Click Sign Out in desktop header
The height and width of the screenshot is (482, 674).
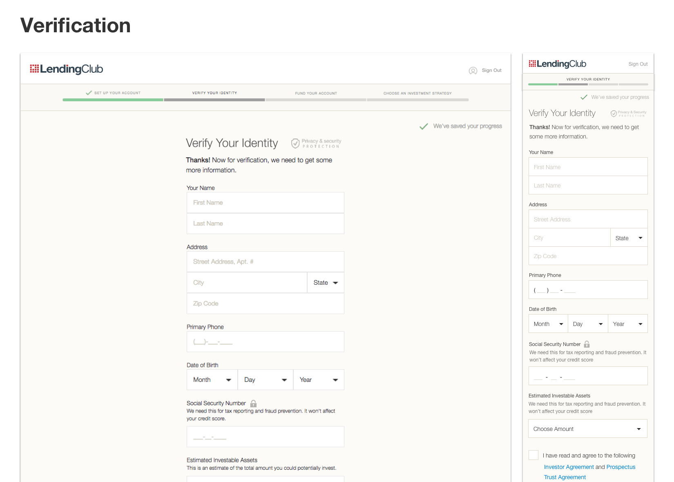click(x=491, y=70)
